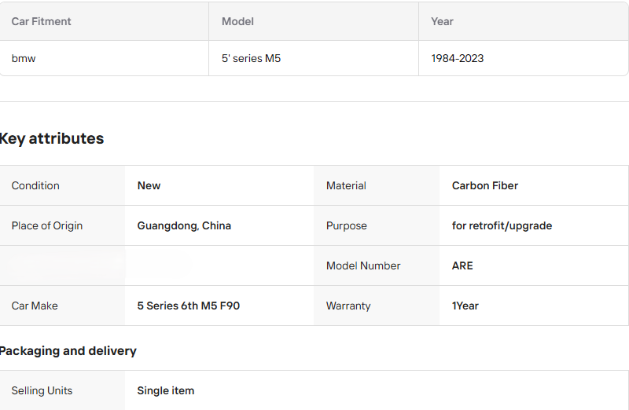Select the Material attribute label
Image resolution: width=629 pixels, height=410 pixels.
point(346,185)
